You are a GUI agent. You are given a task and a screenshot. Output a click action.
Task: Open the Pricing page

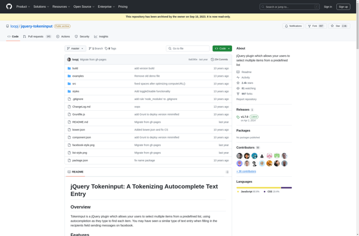pyautogui.click(x=123, y=7)
